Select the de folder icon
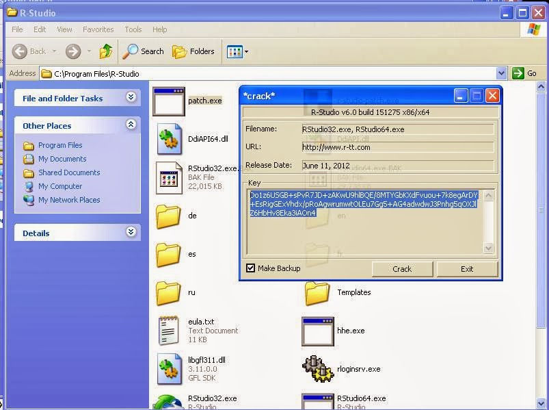Image resolution: width=549 pixels, height=410 pixels. [x=168, y=216]
